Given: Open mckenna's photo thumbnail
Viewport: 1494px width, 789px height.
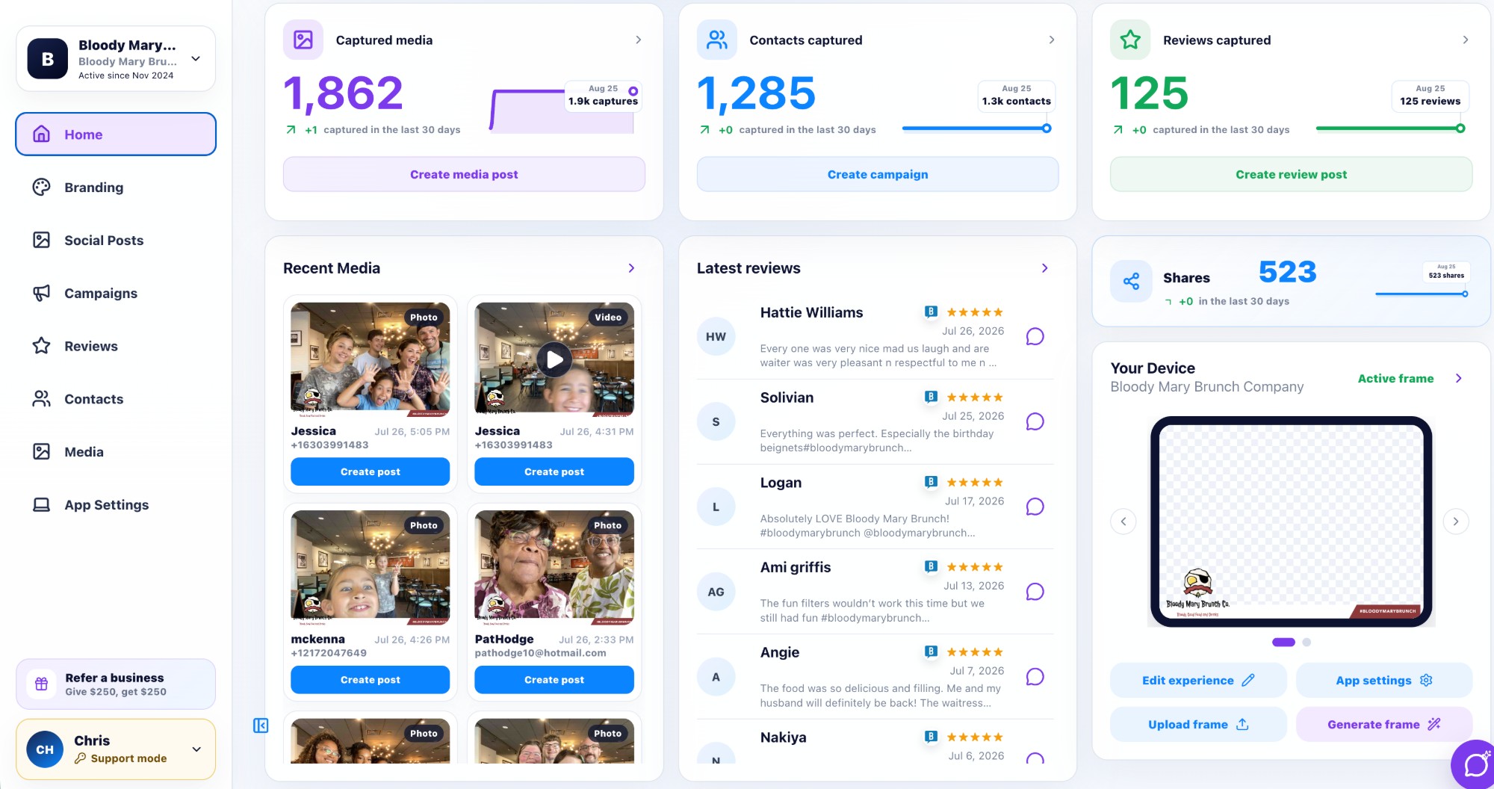Looking at the screenshot, I should tap(371, 568).
